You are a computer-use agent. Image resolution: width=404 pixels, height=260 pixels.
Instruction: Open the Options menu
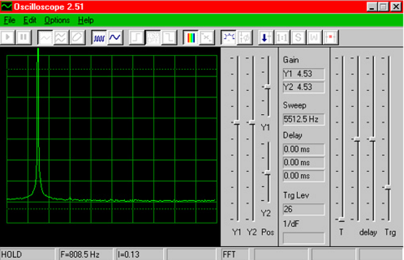point(57,20)
